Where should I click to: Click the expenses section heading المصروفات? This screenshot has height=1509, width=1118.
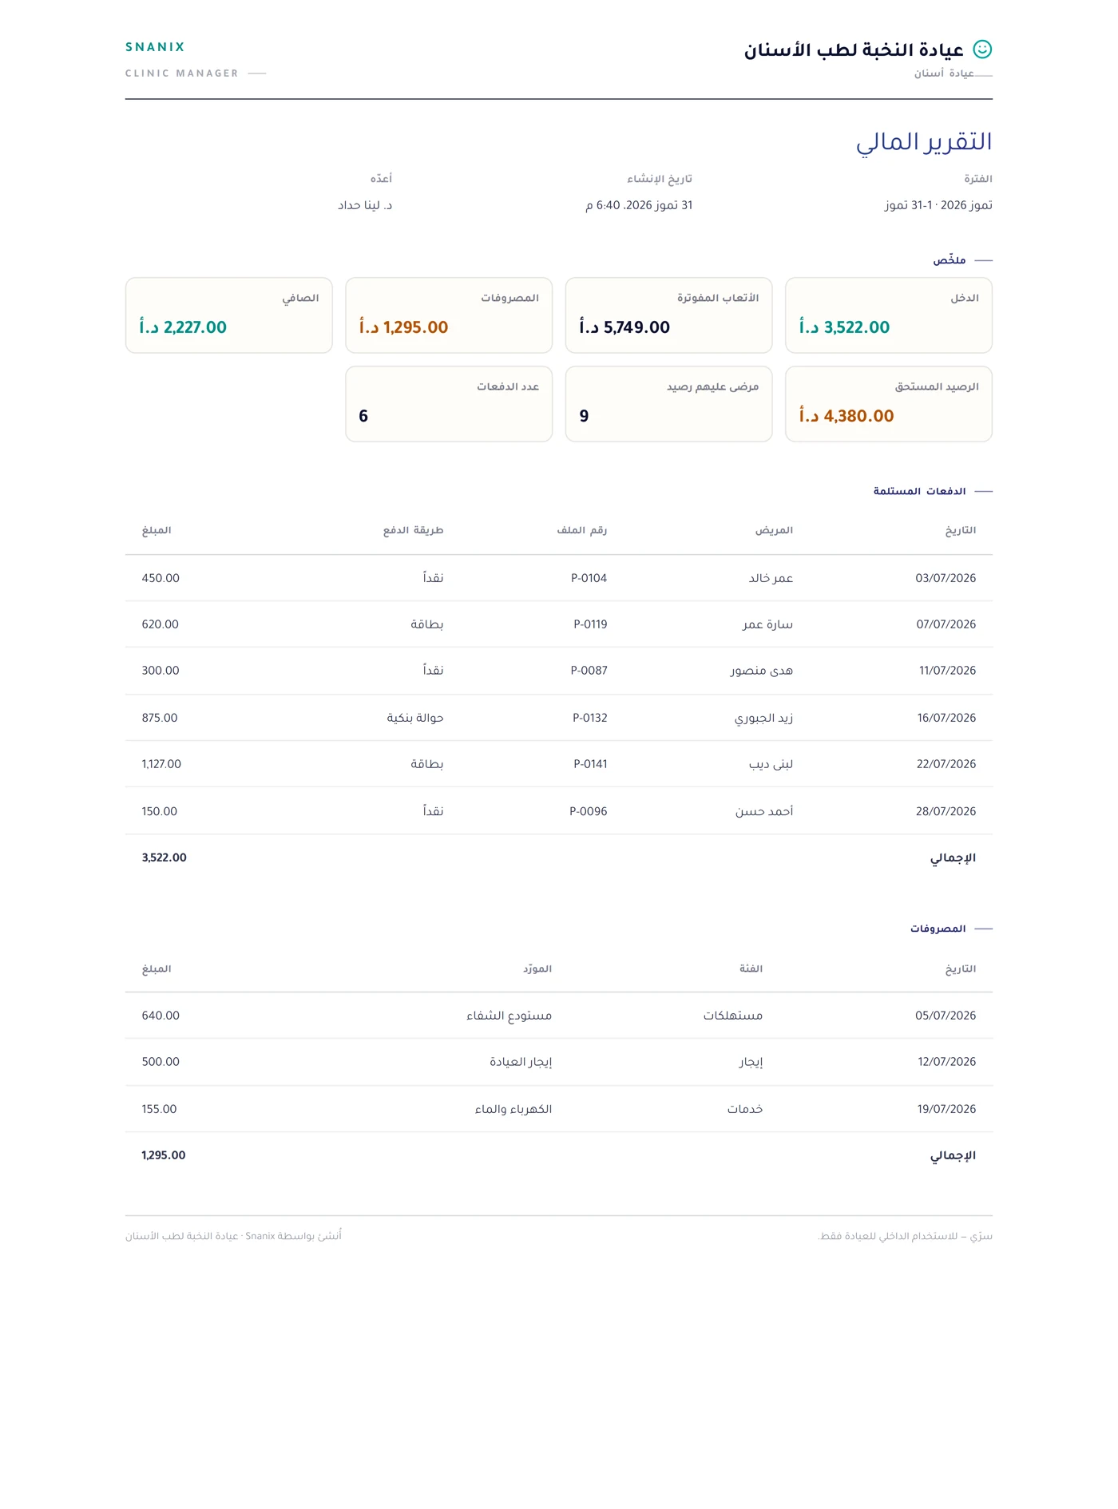coord(938,929)
